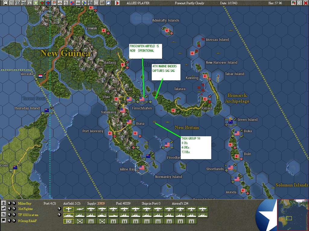Image resolution: width=309 pixels, height=231 pixels.
Task: Go to next base using right arrow by Milne Bay
Action: coord(14,203)
